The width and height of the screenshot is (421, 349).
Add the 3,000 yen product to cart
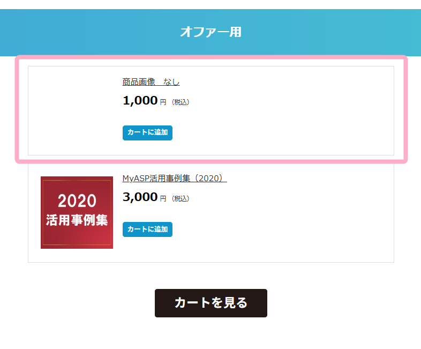[x=147, y=229]
